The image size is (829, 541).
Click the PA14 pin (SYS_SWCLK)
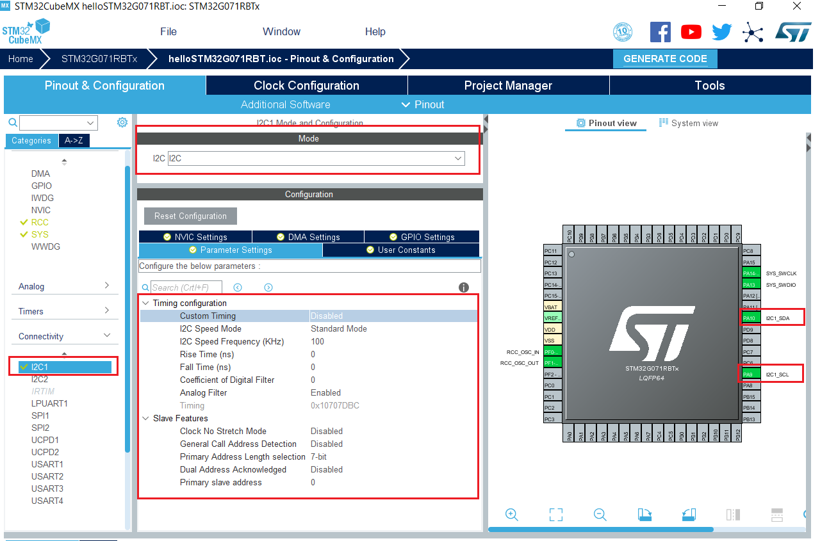pos(750,273)
